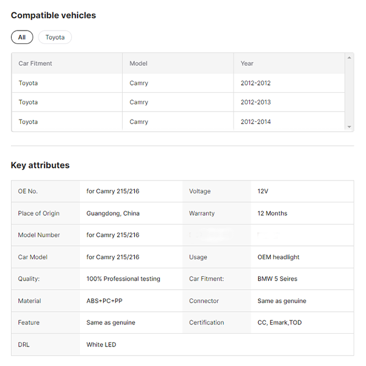Select the 2012-2012 year cell
The image size is (366, 366).
[x=256, y=83]
